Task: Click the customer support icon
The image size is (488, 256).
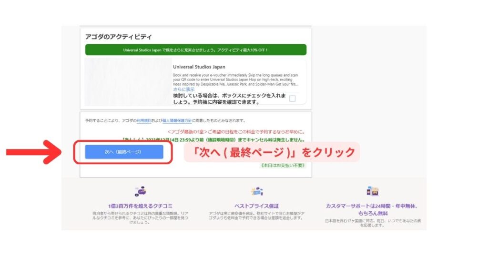Action: point(373,191)
